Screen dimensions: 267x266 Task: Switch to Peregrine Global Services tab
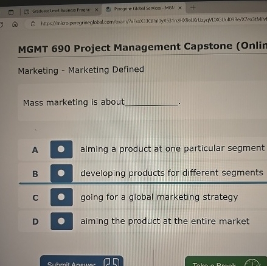[x=144, y=9]
